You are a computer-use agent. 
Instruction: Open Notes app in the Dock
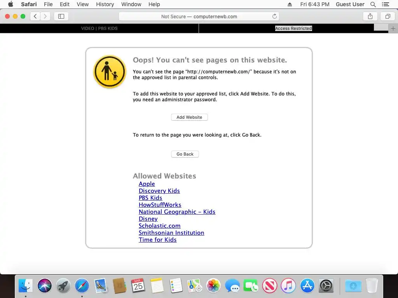tap(157, 286)
